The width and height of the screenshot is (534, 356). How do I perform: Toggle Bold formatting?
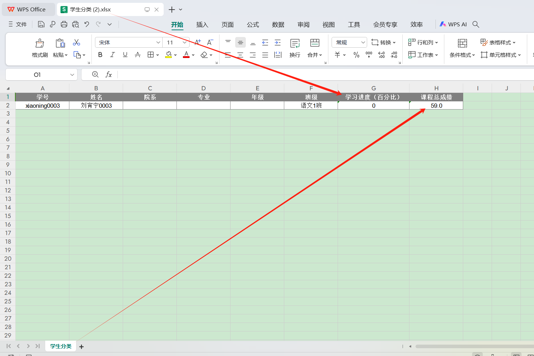[x=100, y=55]
